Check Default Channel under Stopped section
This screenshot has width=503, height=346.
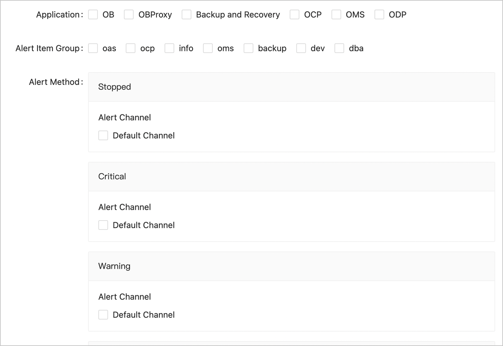coord(103,135)
